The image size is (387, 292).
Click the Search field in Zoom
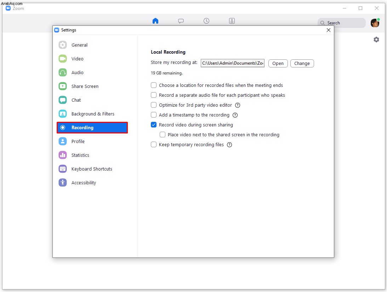click(x=342, y=23)
